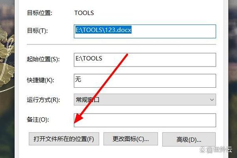Open the 运行方式(R) dropdown

[x=145, y=99]
